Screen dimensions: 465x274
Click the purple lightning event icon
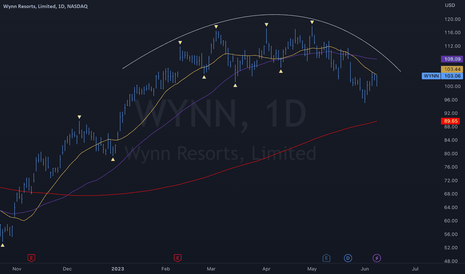377,258
